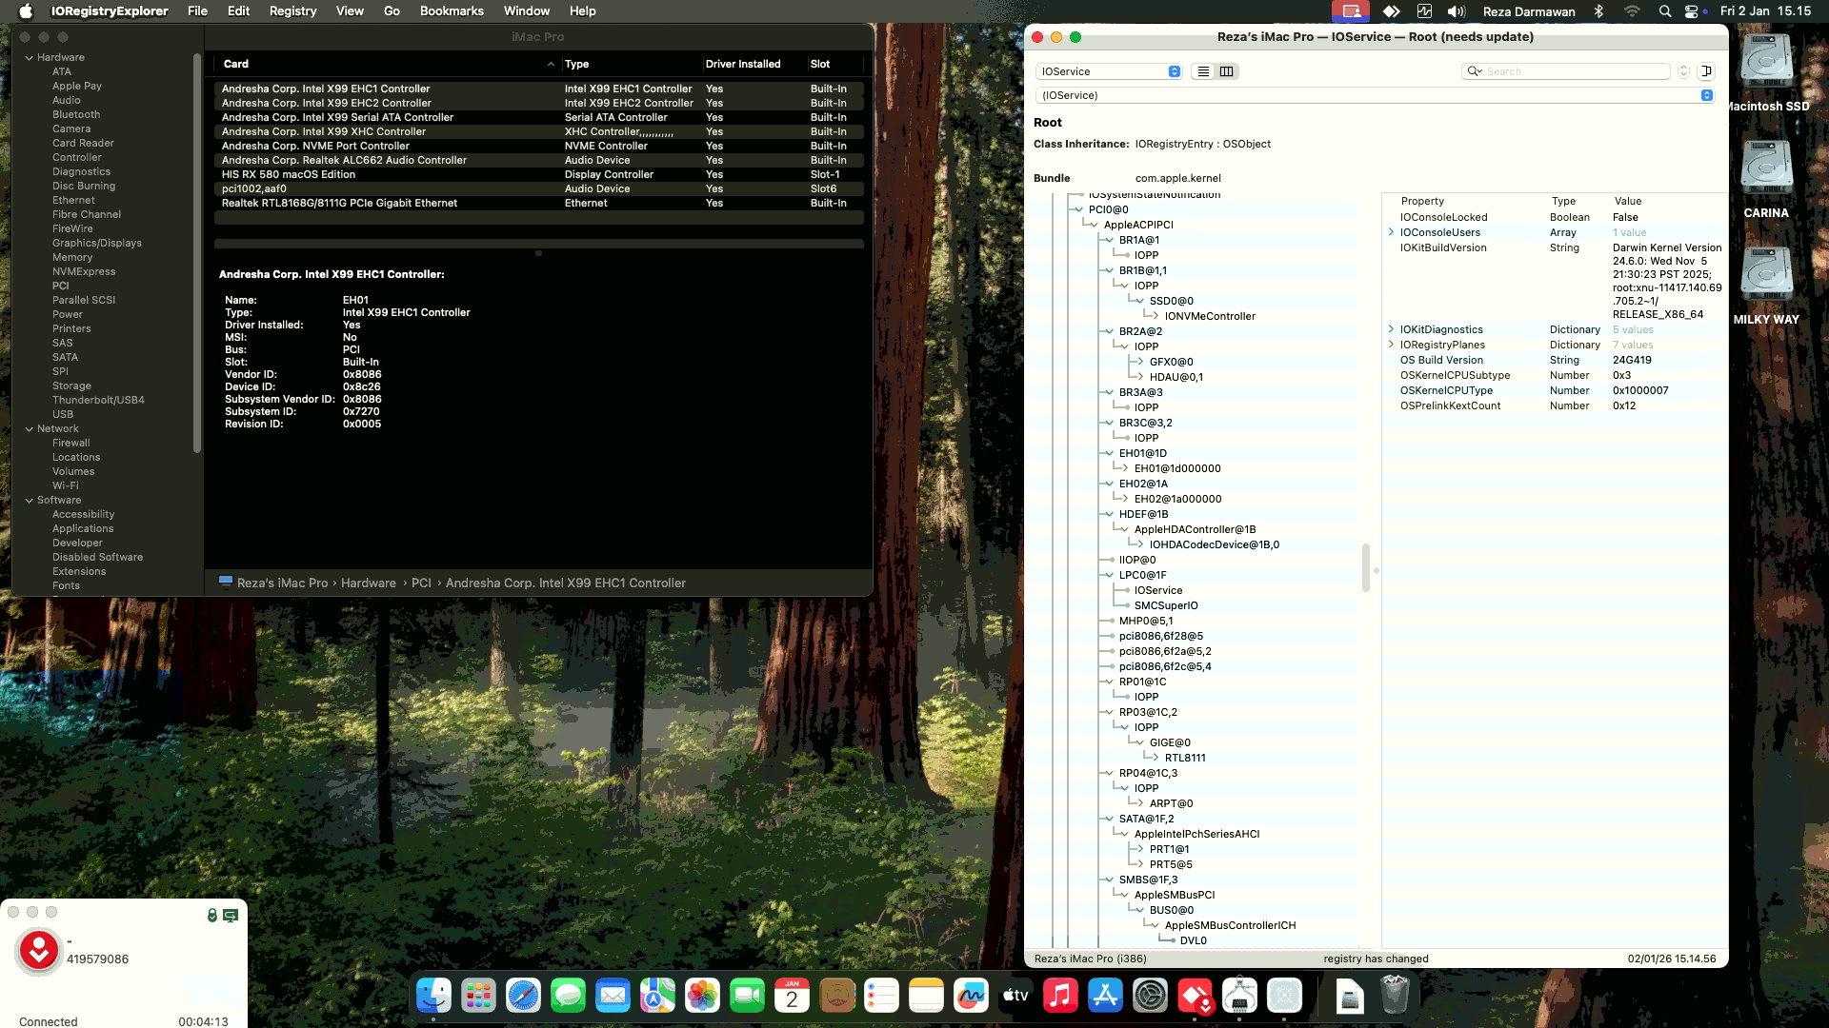This screenshot has width=1829, height=1028.
Task: Switch IORegistryExplorer to list view
Action: [1203, 71]
